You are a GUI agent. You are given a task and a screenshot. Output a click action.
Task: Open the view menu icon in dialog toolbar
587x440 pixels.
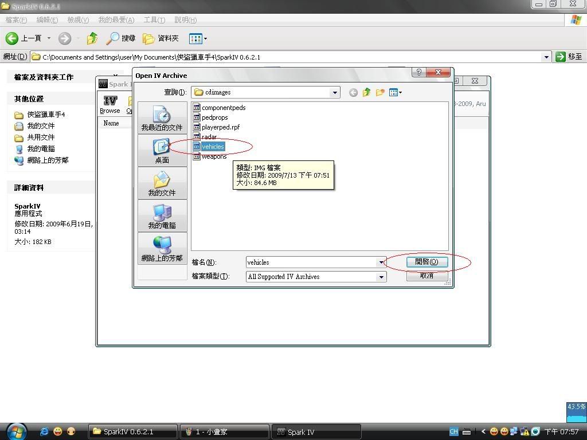pyautogui.click(x=395, y=92)
